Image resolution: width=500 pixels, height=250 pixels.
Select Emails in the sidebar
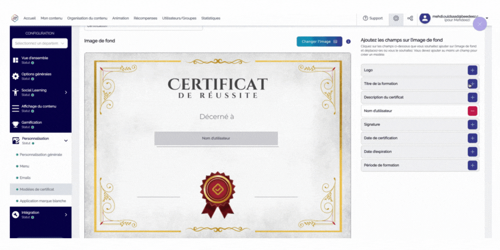click(25, 177)
